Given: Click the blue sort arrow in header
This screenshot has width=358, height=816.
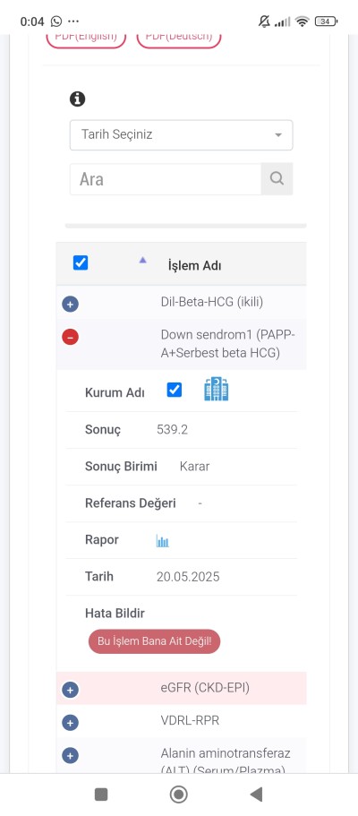Looking at the screenshot, I should point(142,260).
